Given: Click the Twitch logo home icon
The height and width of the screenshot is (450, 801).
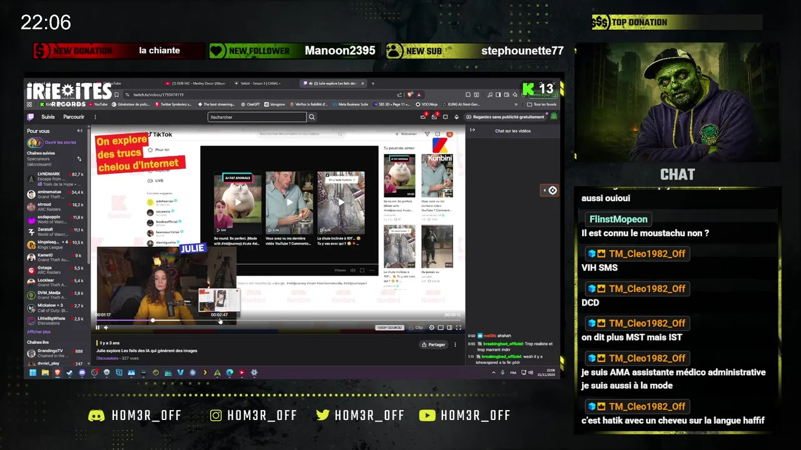Looking at the screenshot, I should tap(30, 117).
